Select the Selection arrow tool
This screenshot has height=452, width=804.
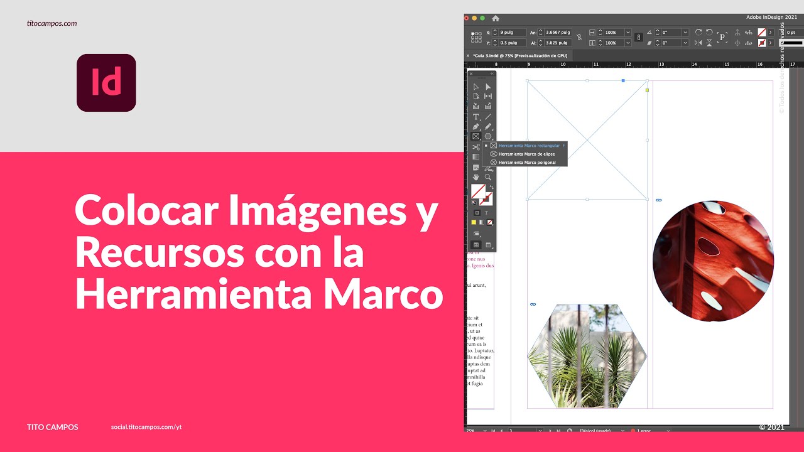[x=475, y=87]
